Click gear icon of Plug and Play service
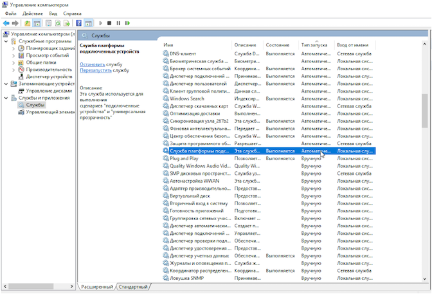Screen dimensions: 432x294 pyautogui.click(x=165, y=158)
